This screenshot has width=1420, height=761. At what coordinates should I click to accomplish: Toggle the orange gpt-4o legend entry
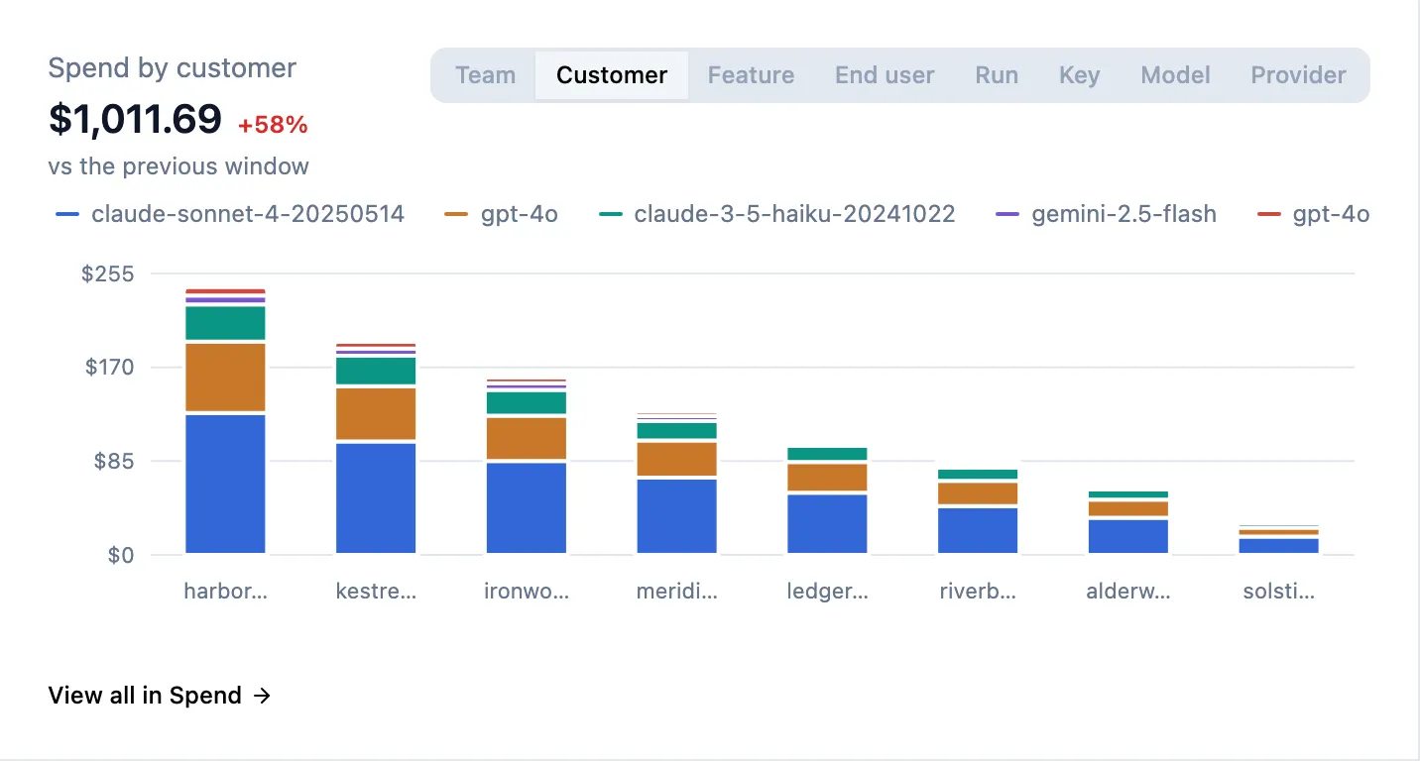coord(502,214)
